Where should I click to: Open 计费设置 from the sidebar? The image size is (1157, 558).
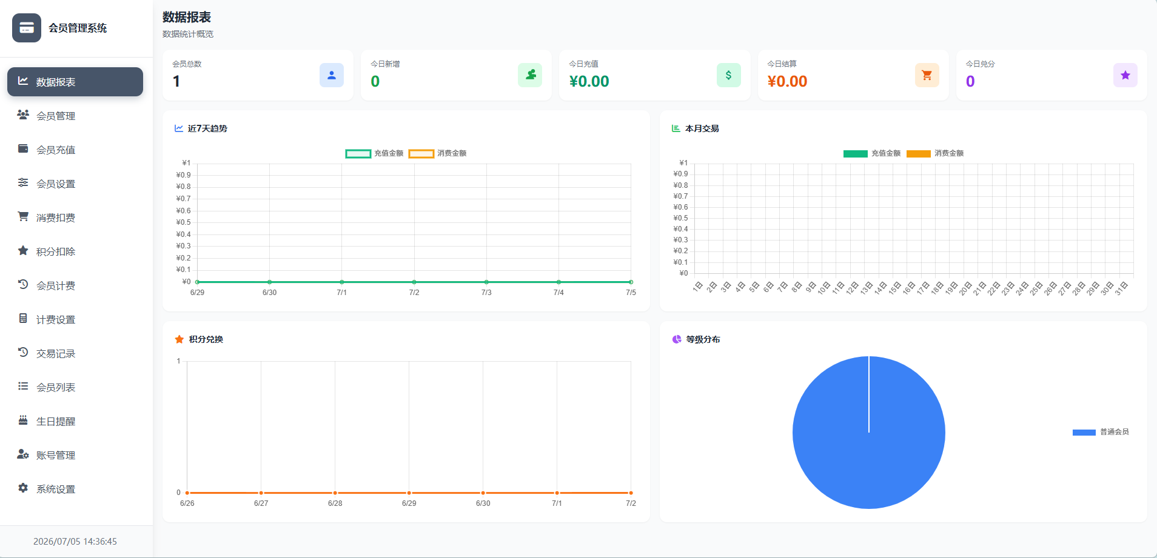click(75, 319)
